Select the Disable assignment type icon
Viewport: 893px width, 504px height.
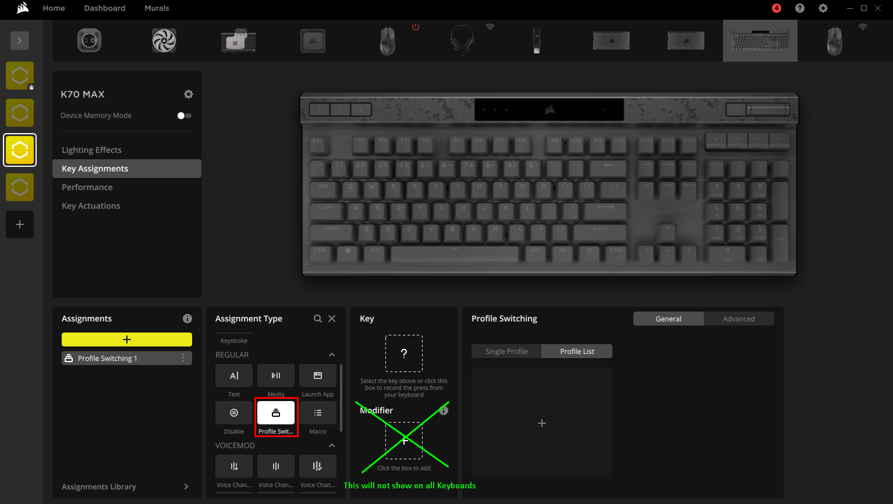(233, 413)
